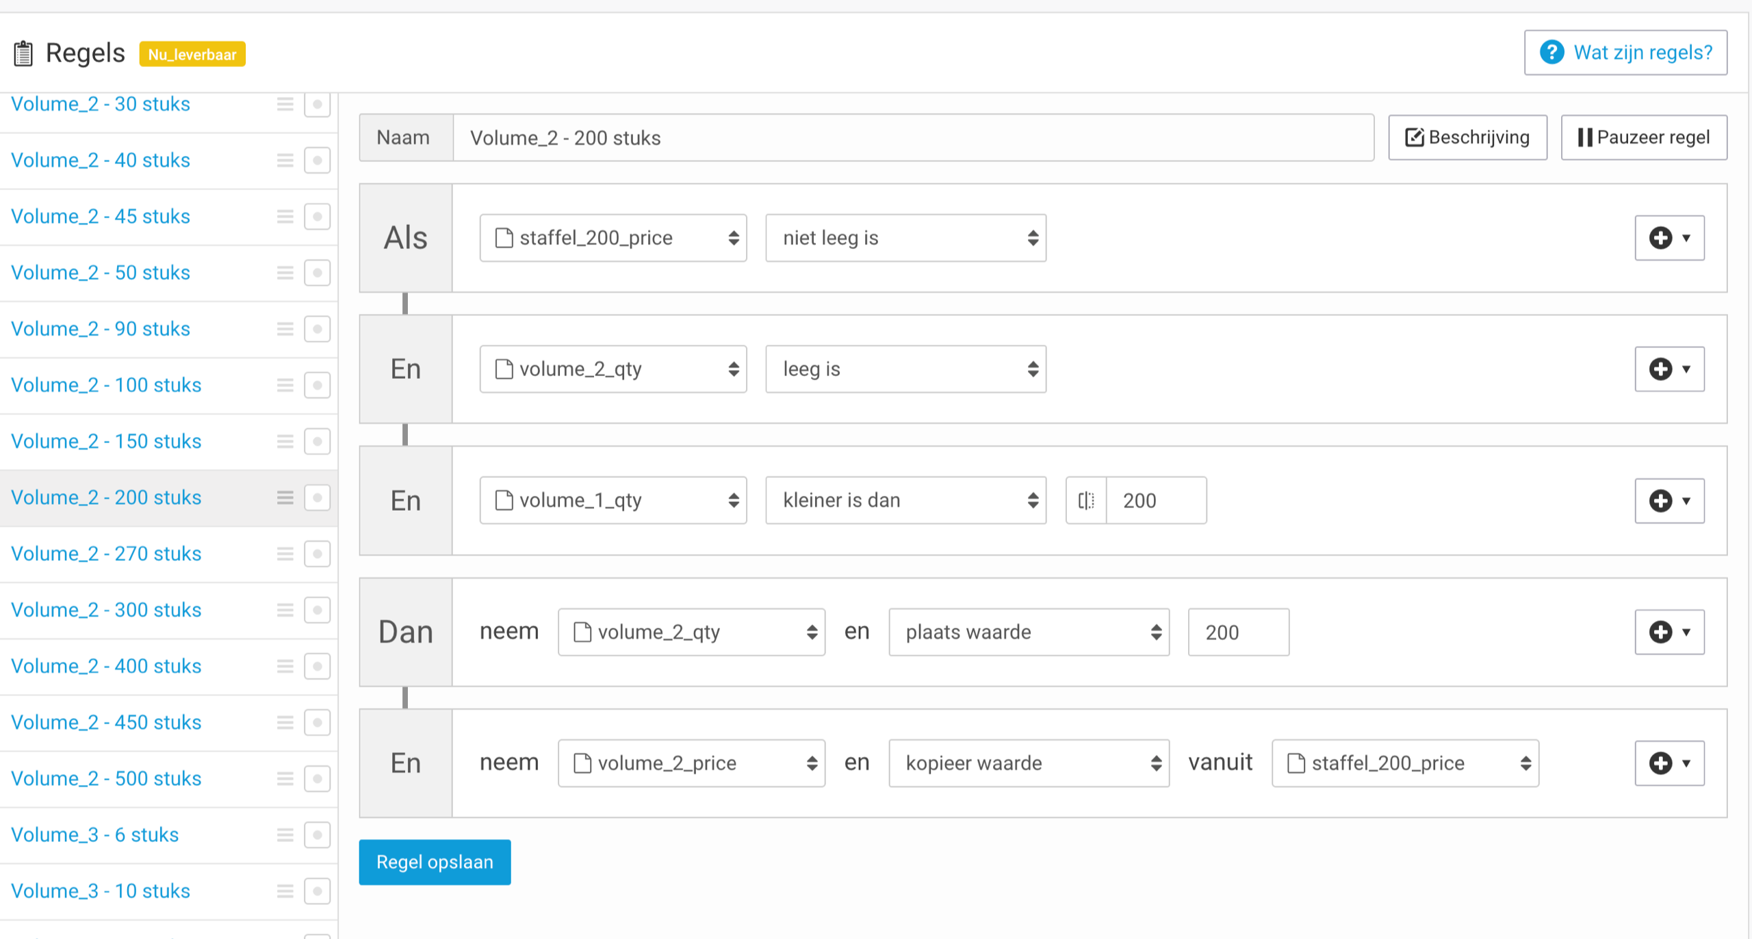Click the drag handle for Volume_2 - 50 stuks
Screen dimensions: 1752x939
[x=285, y=273]
